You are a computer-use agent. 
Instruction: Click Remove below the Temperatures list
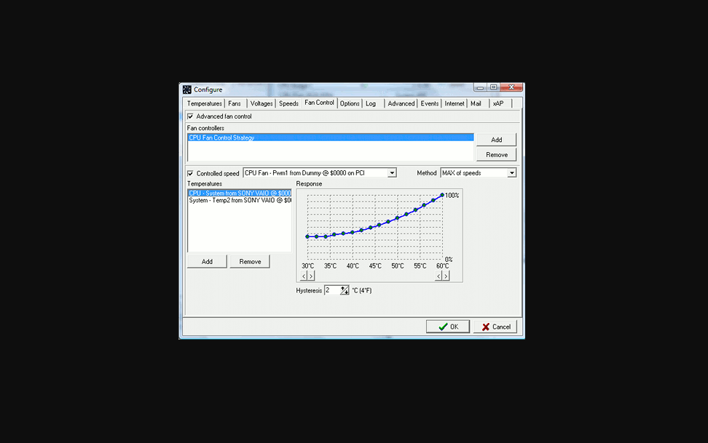coord(250,261)
